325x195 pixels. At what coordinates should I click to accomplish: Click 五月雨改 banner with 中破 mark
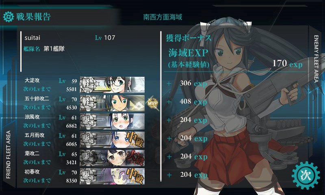112,139
